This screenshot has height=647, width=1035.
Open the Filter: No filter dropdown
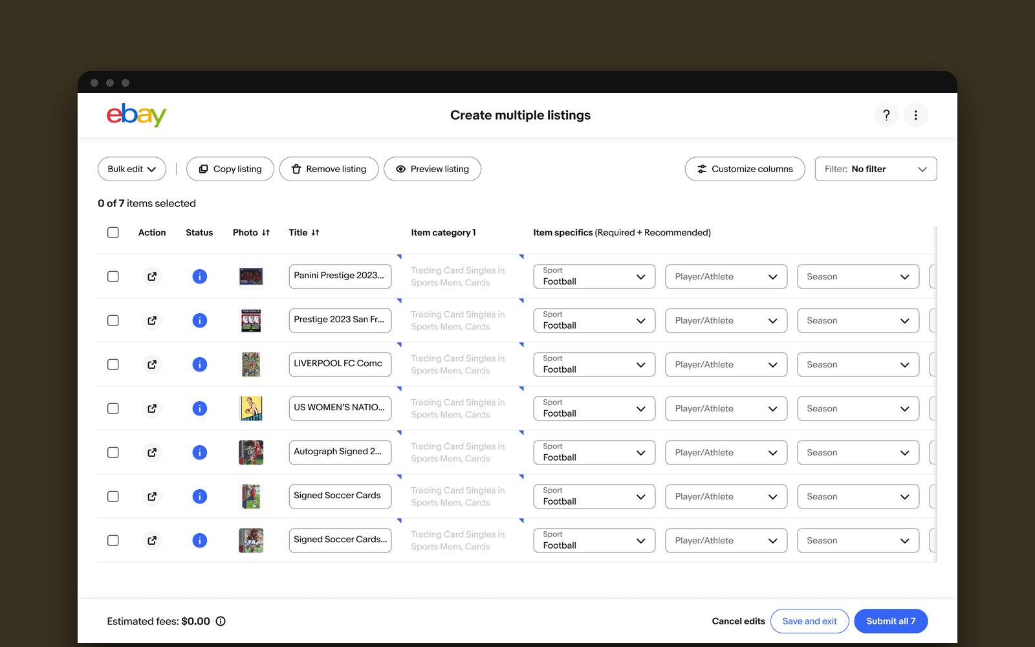876,169
